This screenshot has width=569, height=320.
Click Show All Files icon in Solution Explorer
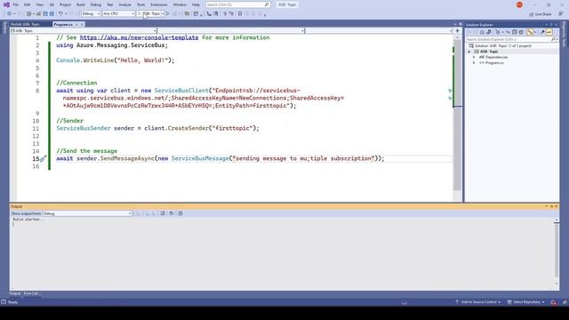tap(521, 32)
